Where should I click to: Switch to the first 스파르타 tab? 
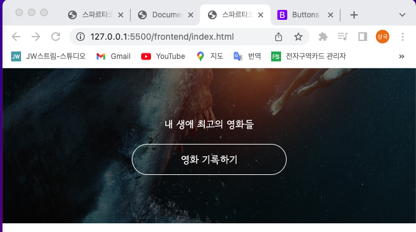tap(91, 15)
